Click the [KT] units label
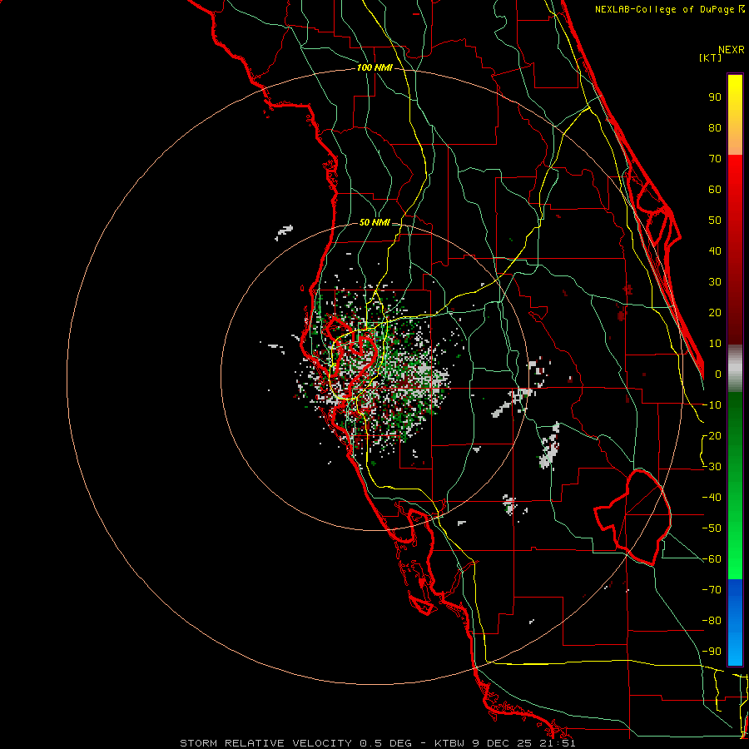This screenshot has width=749, height=749. click(711, 57)
